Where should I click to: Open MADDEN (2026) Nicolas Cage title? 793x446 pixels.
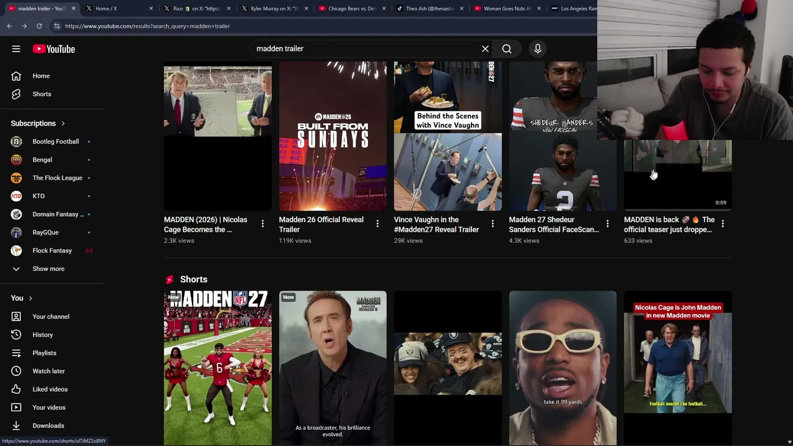[206, 224]
